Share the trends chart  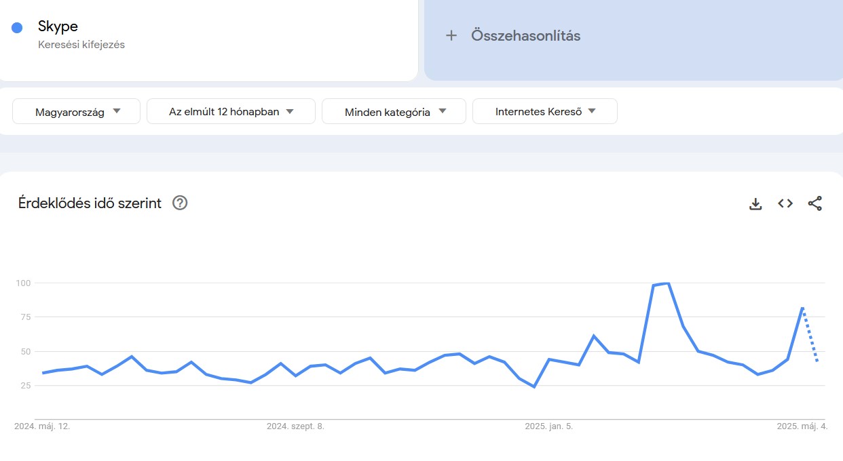pyautogui.click(x=814, y=203)
